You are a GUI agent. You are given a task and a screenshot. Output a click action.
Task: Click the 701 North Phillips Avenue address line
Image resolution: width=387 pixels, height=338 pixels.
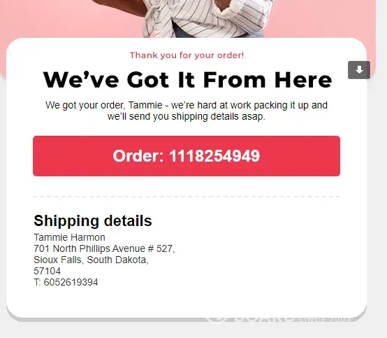click(104, 248)
